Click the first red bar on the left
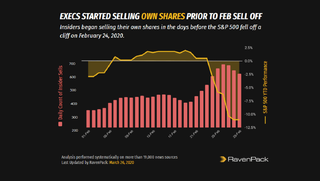320x181 pixels. coord(88,119)
